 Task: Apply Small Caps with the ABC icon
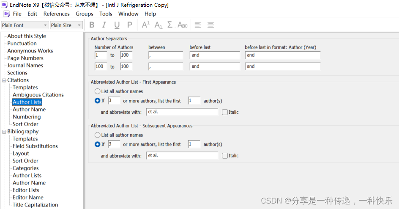point(183,25)
